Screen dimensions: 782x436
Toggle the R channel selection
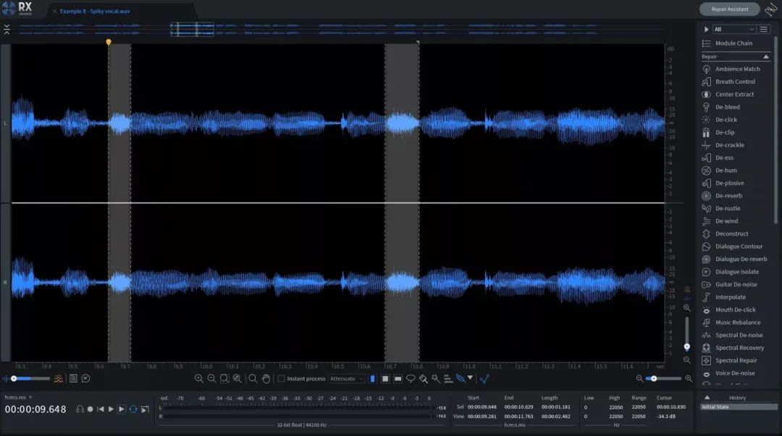click(6, 283)
